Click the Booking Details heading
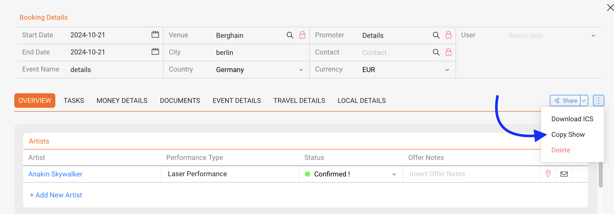The width and height of the screenshot is (614, 214). 44,17
